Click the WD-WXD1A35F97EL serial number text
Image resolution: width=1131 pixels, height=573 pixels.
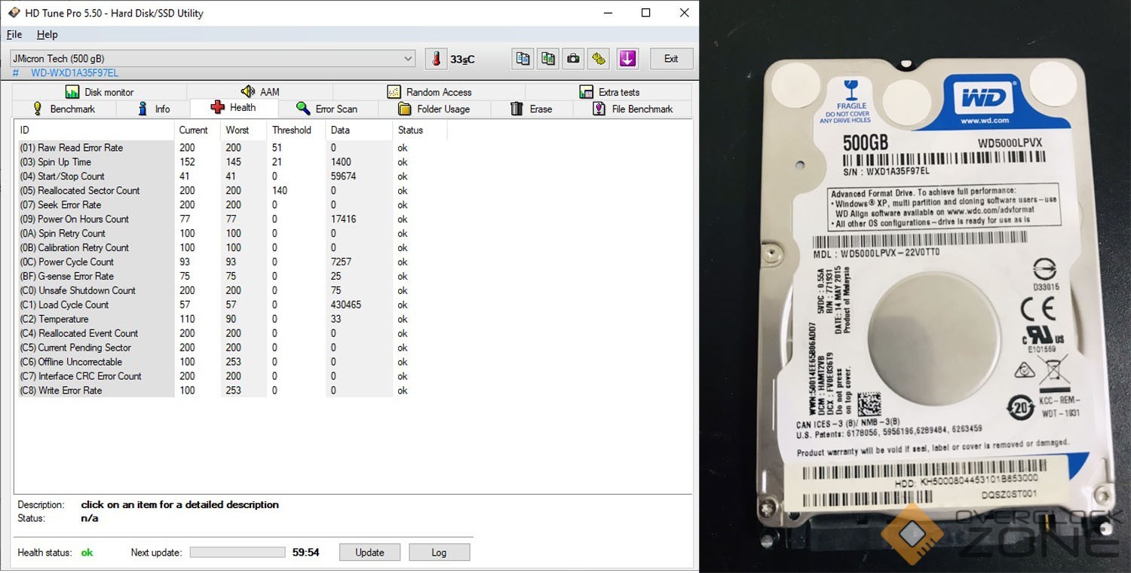tap(75, 73)
